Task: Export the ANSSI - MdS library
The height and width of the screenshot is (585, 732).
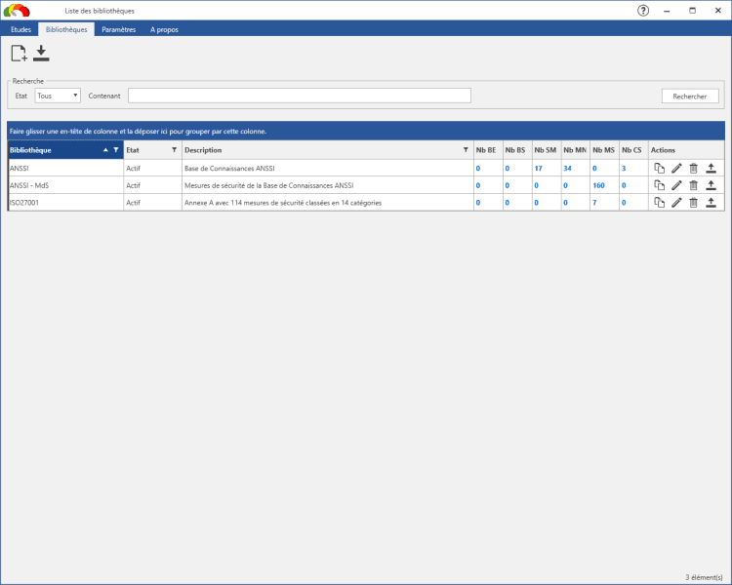Action: [711, 185]
